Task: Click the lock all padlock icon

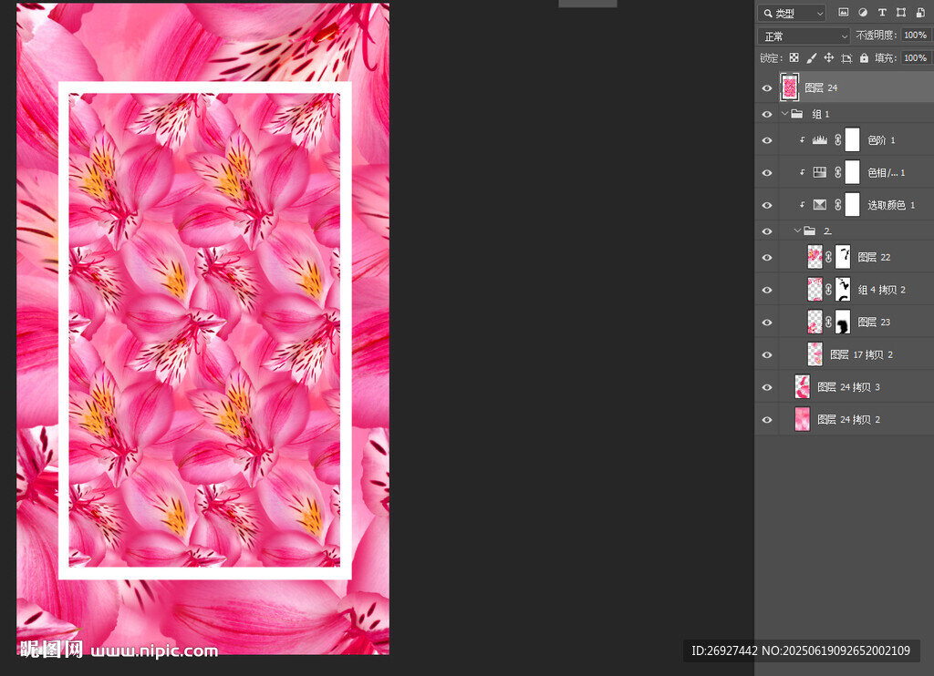Action: click(864, 57)
